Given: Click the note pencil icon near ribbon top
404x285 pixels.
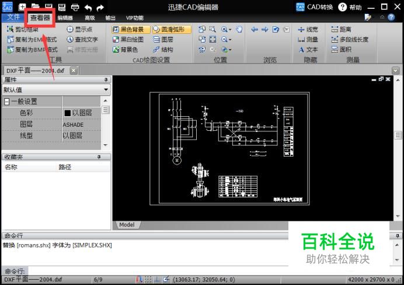Looking at the screenshot, I should [x=368, y=18].
